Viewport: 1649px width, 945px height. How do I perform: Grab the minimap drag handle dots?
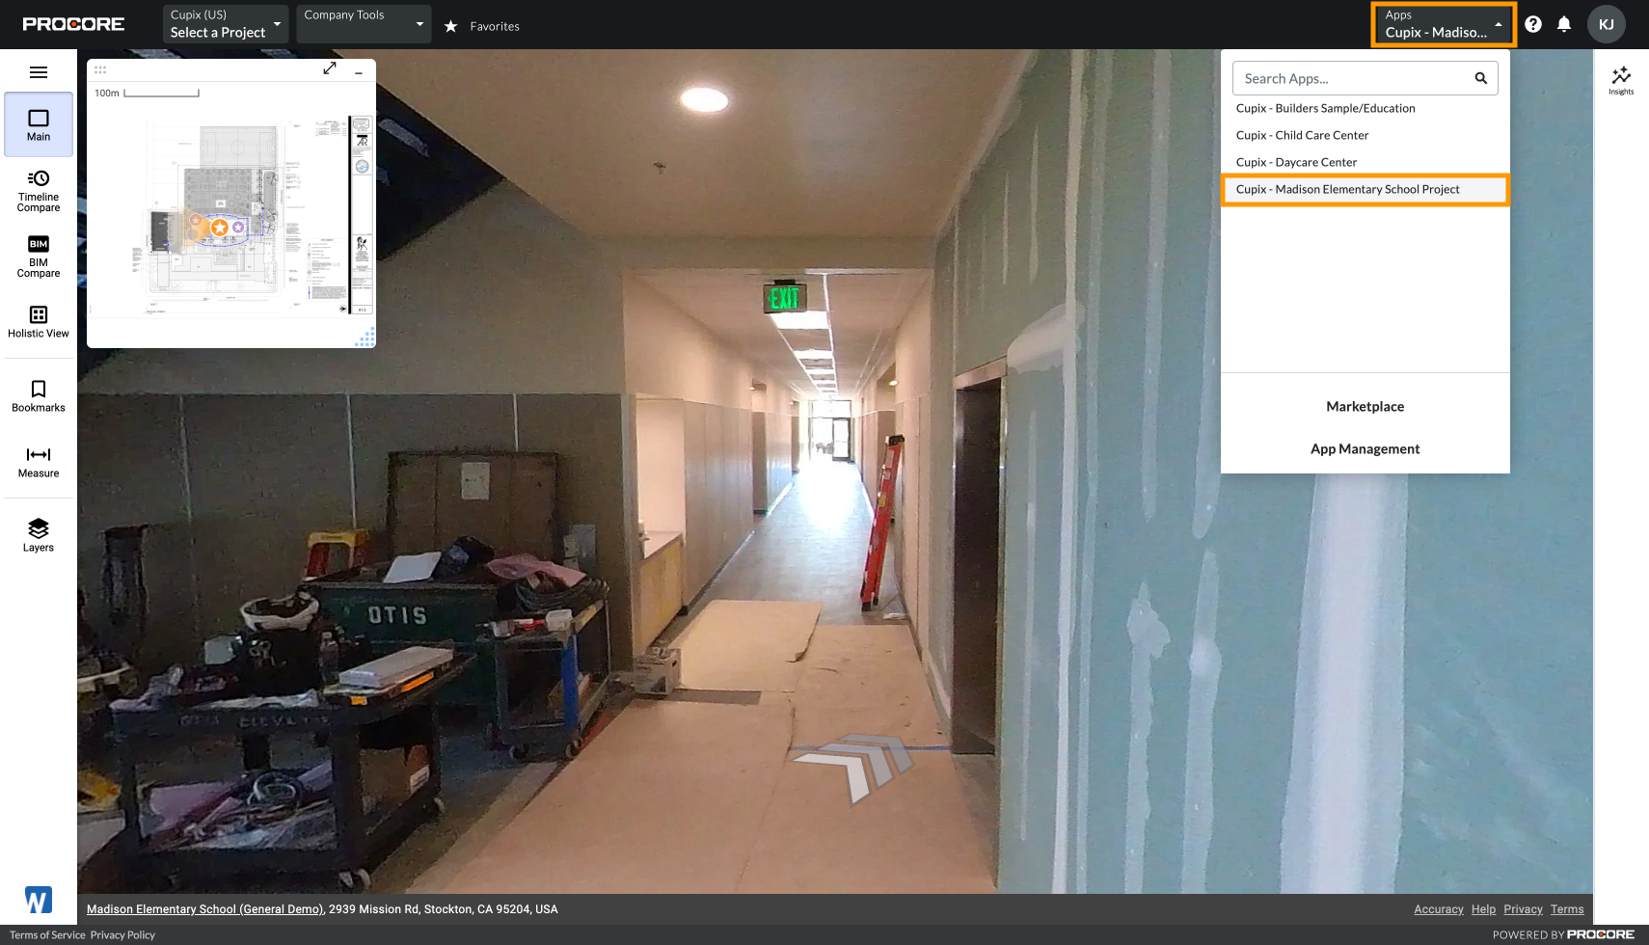(100, 69)
